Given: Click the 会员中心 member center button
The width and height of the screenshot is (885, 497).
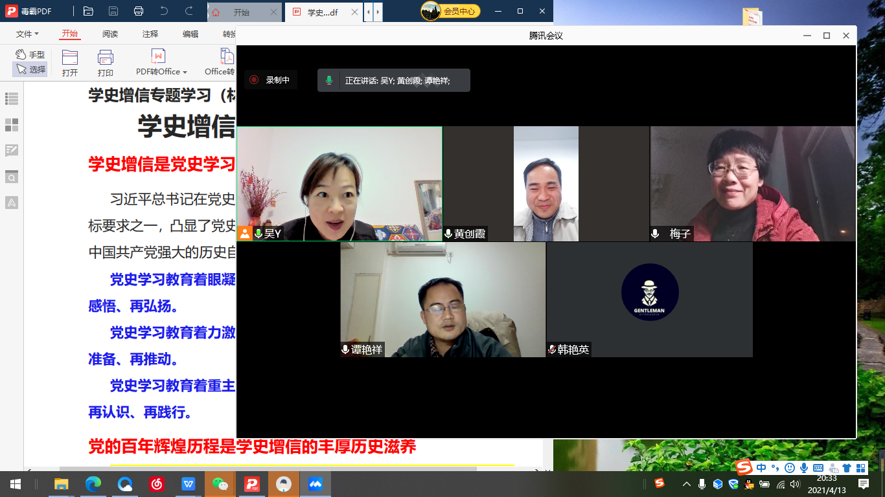Looking at the screenshot, I should (451, 11).
